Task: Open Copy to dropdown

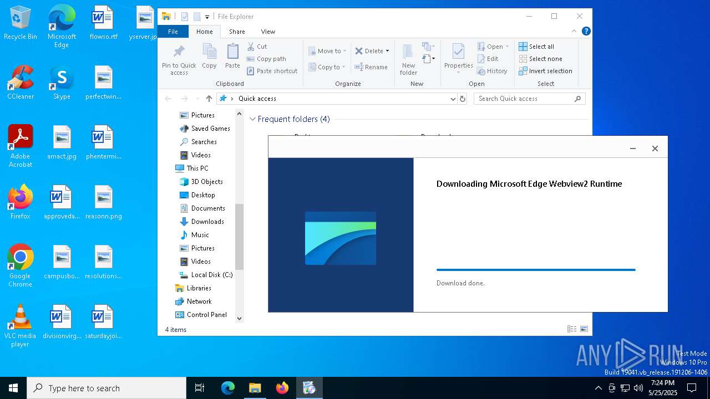Action: point(327,67)
